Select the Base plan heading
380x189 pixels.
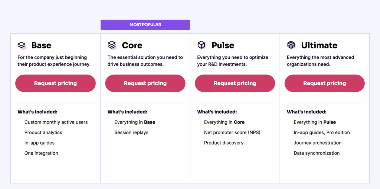pyautogui.click(x=41, y=45)
